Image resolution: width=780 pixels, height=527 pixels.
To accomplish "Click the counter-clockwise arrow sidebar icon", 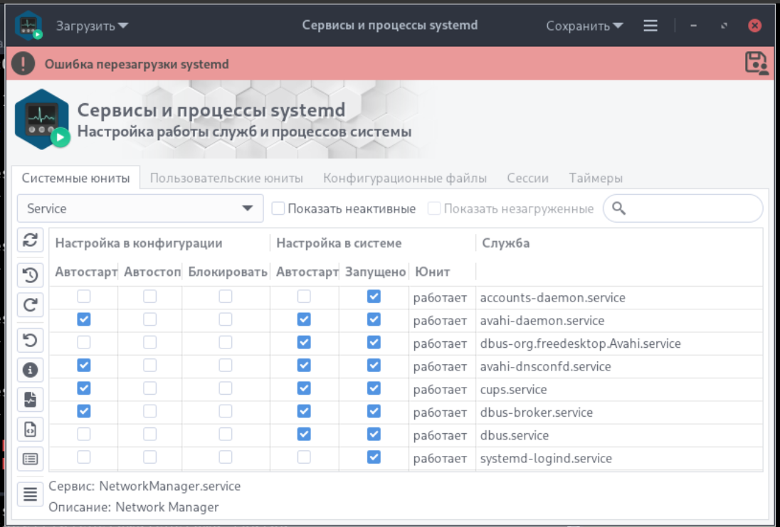I will pyautogui.click(x=30, y=341).
